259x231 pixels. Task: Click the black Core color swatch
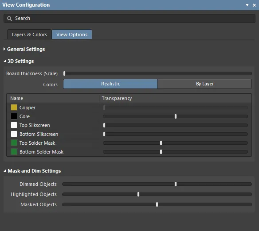point(14,116)
